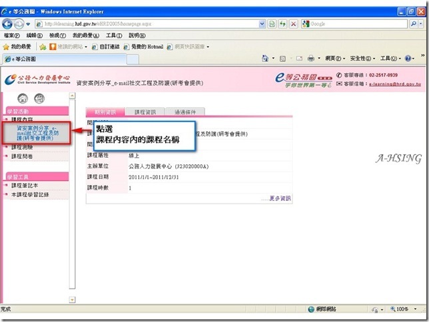Viewport: 429px width, 322px height.
Task: Click the e-learning@hrd.gov.tw email link
Action: pyautogui.click(x=395, y=84)
